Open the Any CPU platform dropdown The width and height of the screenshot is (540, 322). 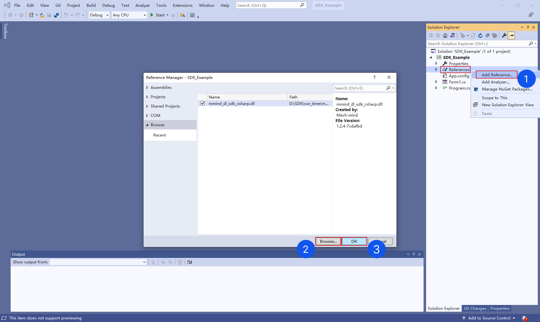point(129,15)
